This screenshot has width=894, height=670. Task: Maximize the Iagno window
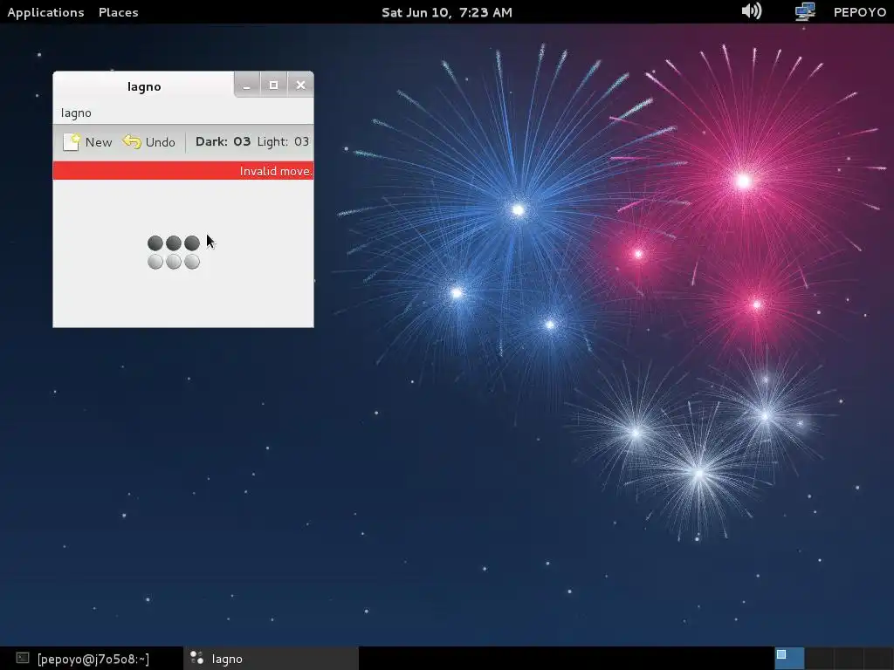[273, 85]
